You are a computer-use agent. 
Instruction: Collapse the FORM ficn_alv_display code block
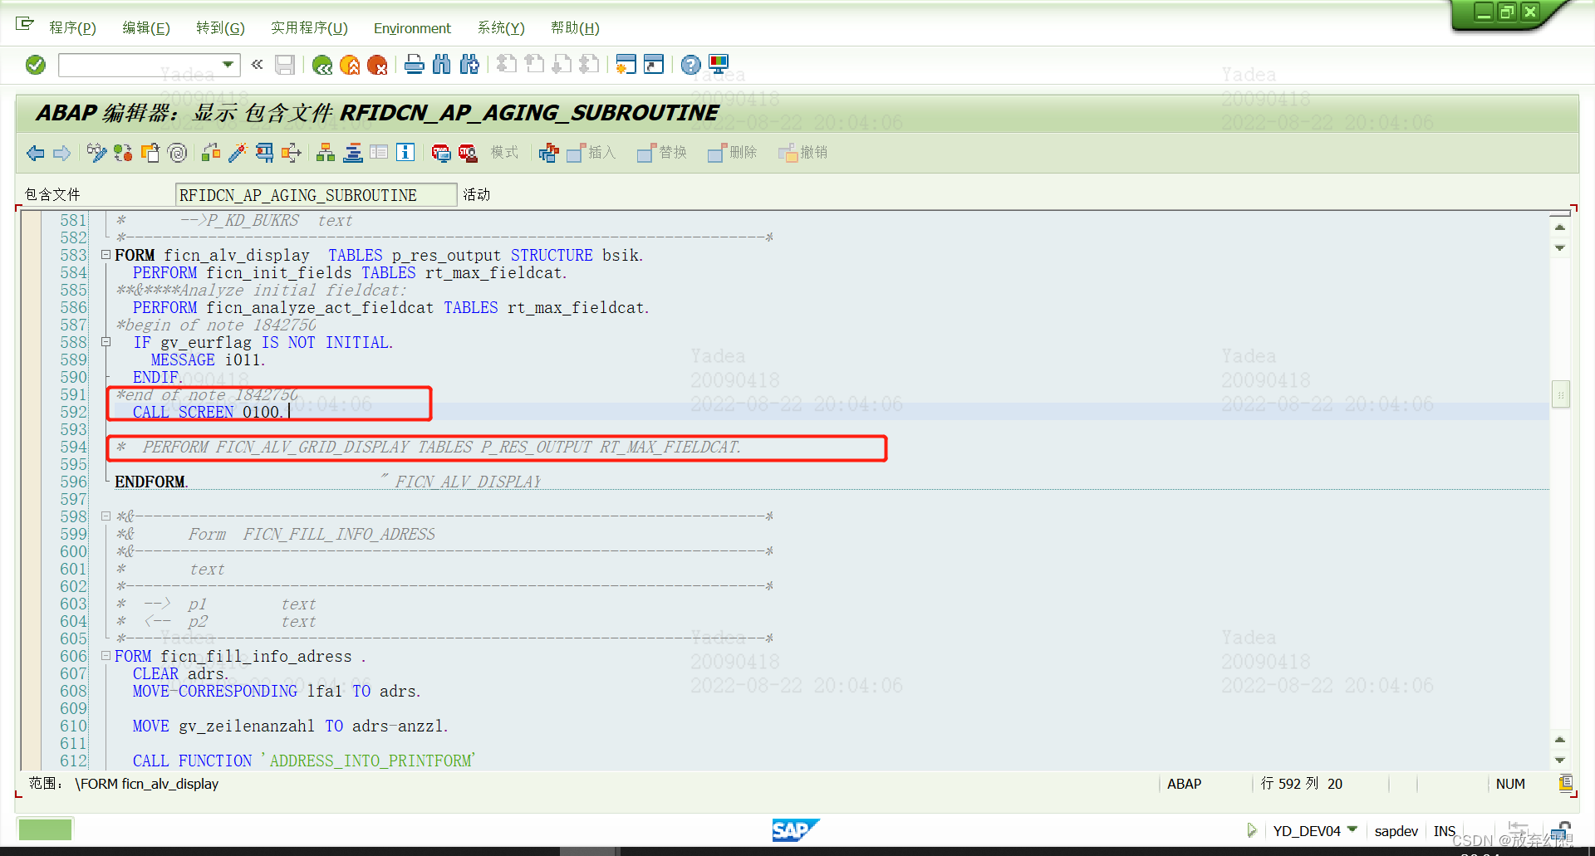tap(106, 255)
